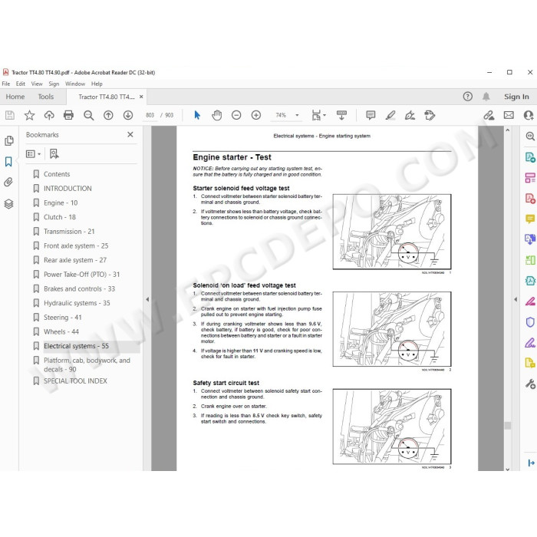Open the Protect shield tool

point(530,322)
